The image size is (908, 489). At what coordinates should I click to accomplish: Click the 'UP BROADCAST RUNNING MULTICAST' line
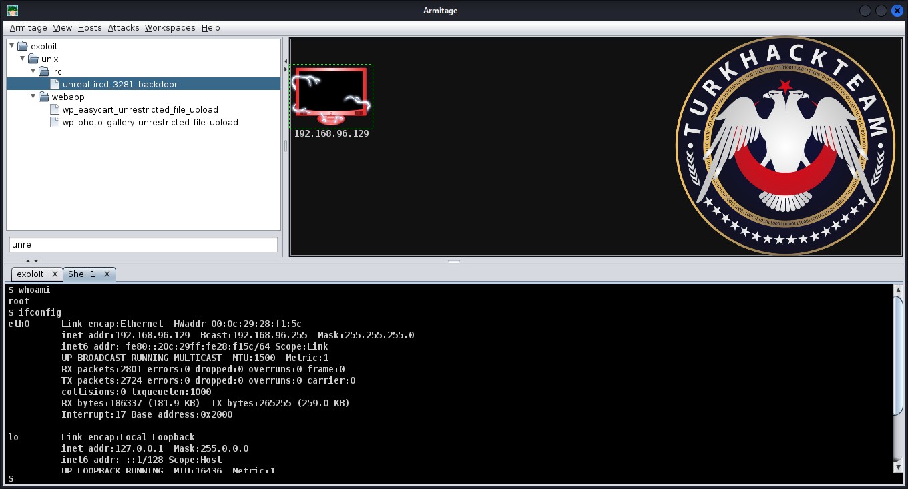(195, 358)
